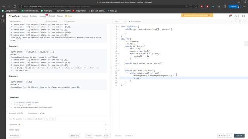Viewport: 248px width, 139px height.
Task: Open the Store nav item
Action: click(69, 16)
